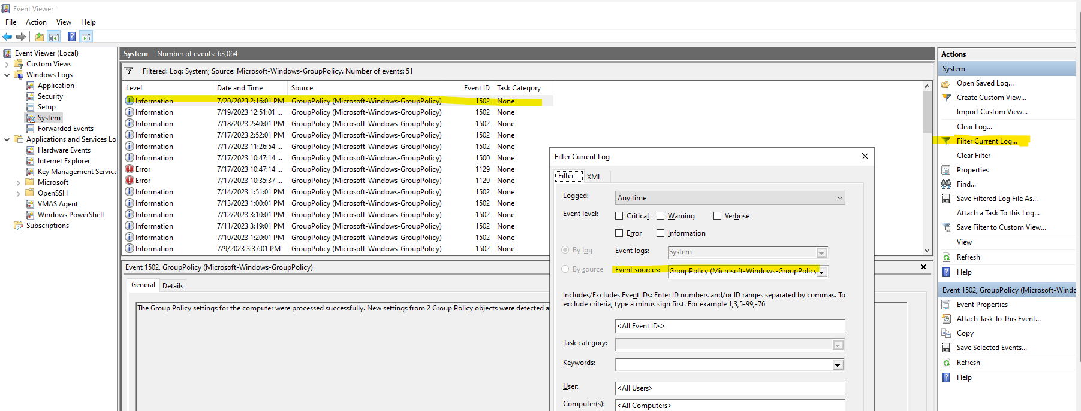Select the 7/17/2023 10:35:37 Error event row
Image resolution: width=1081 pixels, height=411 pixels.
(338, 181)
